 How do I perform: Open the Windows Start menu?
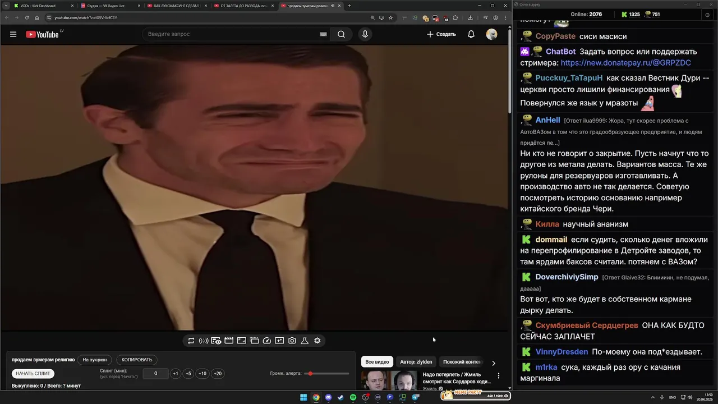point(303,397)
